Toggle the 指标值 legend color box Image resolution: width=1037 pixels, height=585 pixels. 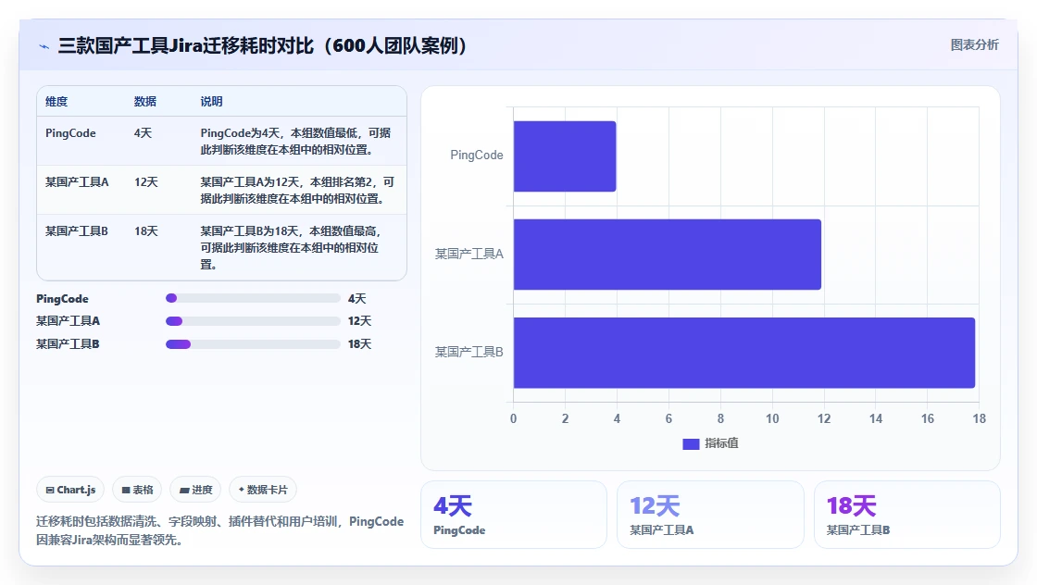pos(691,443)
